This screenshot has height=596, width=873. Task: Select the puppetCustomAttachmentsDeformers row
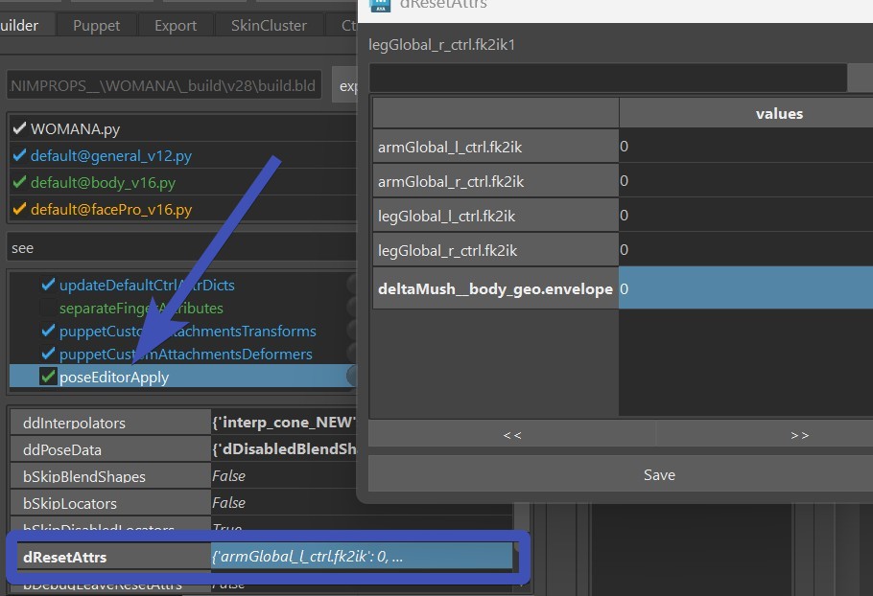pyautogui.click(x=182, y=354)
